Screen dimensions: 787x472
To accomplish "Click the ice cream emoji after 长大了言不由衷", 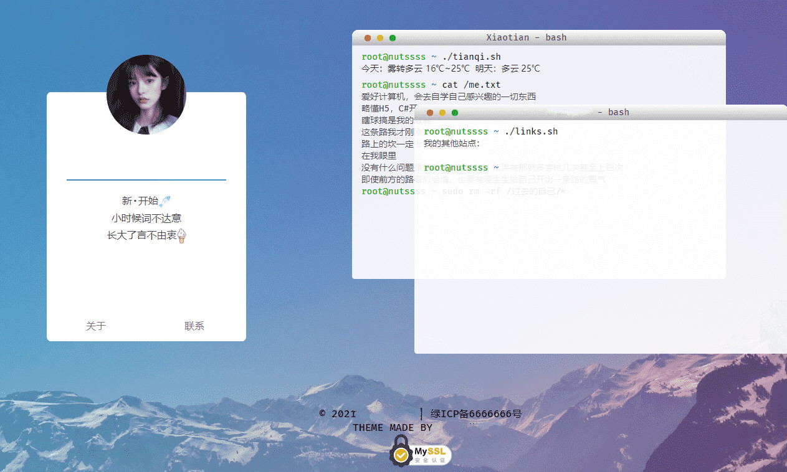I will pos(182,235).
